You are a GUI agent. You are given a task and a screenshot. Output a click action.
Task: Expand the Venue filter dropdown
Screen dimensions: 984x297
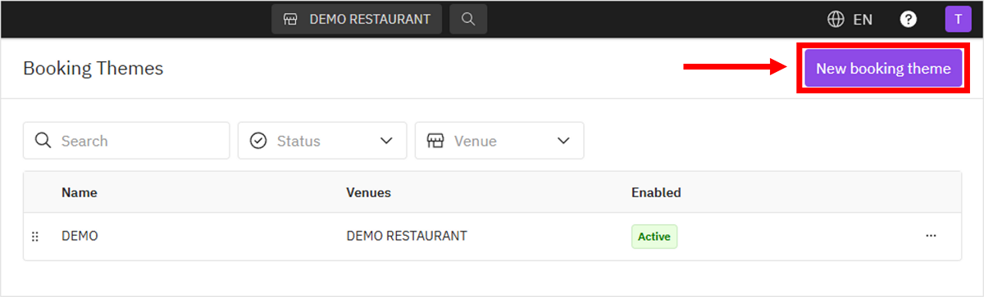[499, 141]
